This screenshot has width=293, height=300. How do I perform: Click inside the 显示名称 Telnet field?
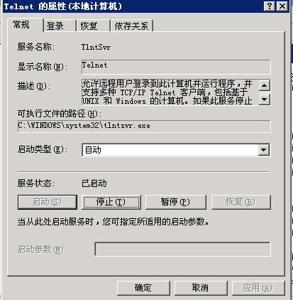click(176, 67)
